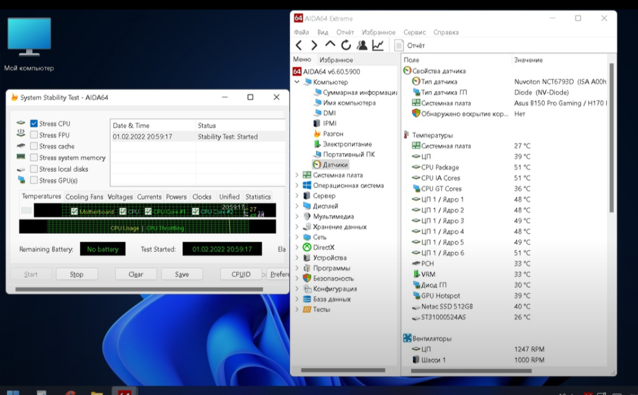Open the Вид menu
638x395 pixels.
tap(323, 32)
